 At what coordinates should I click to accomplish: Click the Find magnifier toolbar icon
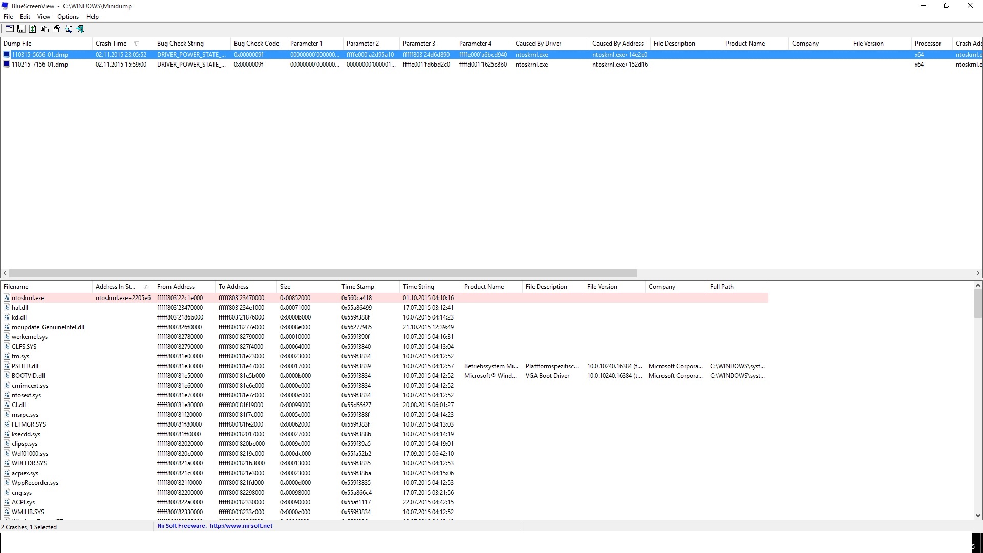coord(69,29)
